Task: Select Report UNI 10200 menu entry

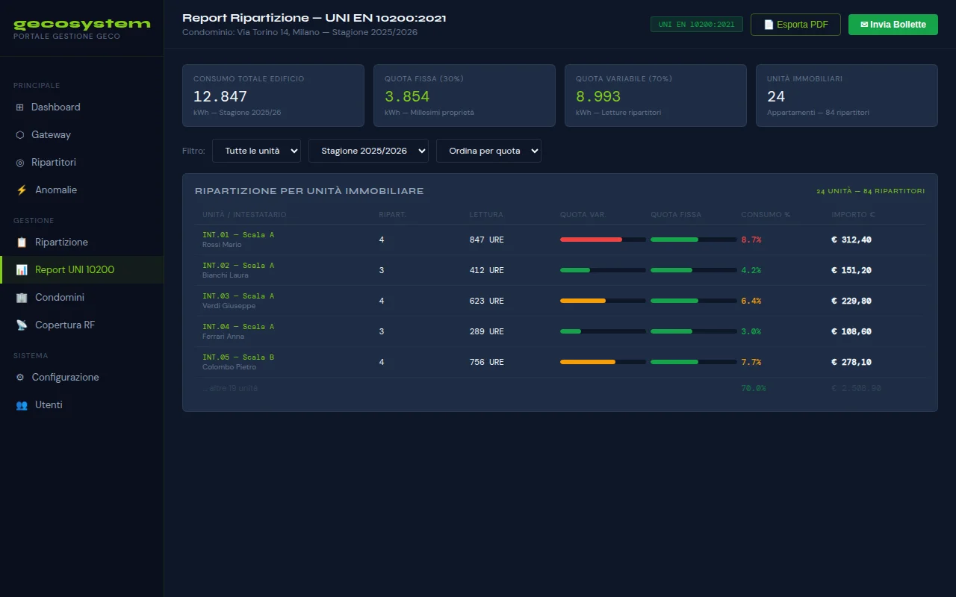Action: click(81, 269)
